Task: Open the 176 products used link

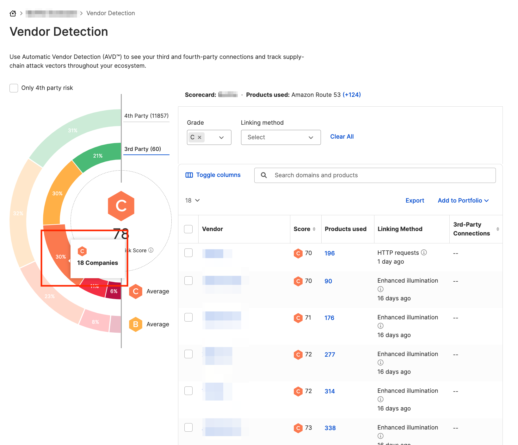Action: tap(329, 318)
